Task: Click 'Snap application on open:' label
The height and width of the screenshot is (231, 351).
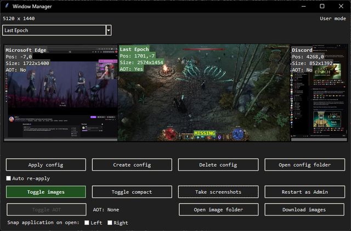Action: pos(43,222)
